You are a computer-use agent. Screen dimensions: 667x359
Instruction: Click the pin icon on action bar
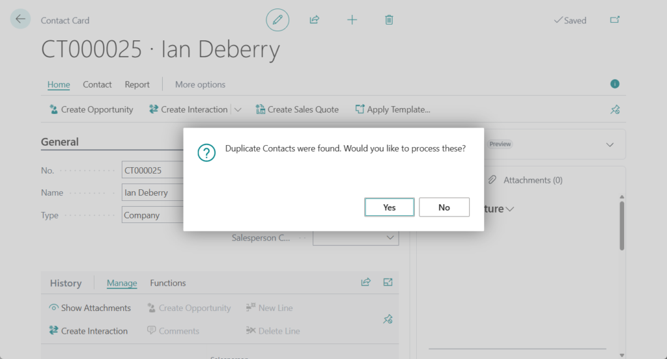click(x=614, y=110)
